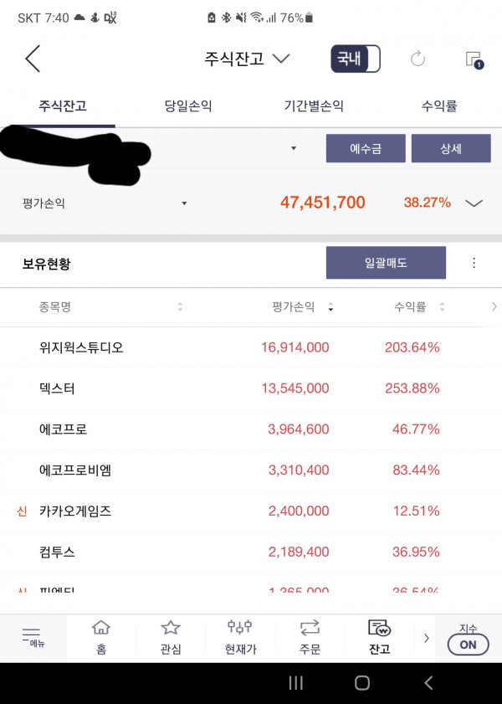Toggle the 국내 domestic/overseas switch

tap(356, 59)
